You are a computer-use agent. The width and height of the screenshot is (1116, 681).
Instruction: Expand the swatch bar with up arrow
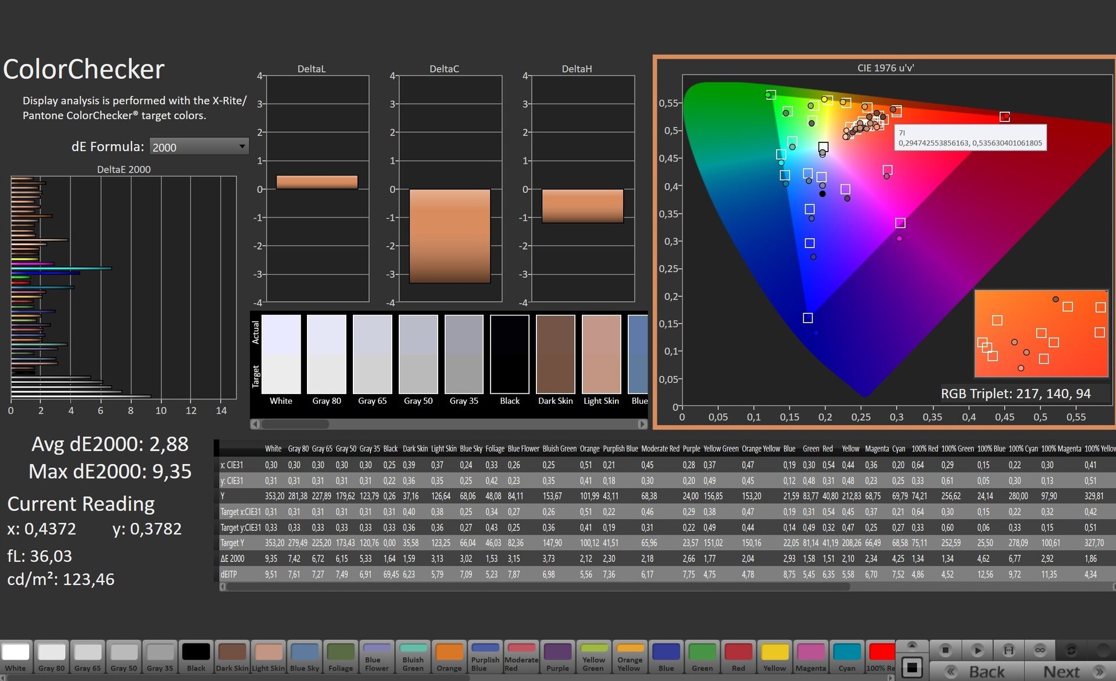(x=912, y=646)
